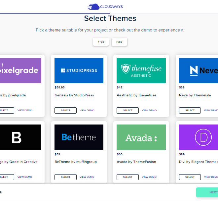This screenshot has width=218, height=201.
Task: Click the $59 price of BeTheme
Action: click(57, 154)
